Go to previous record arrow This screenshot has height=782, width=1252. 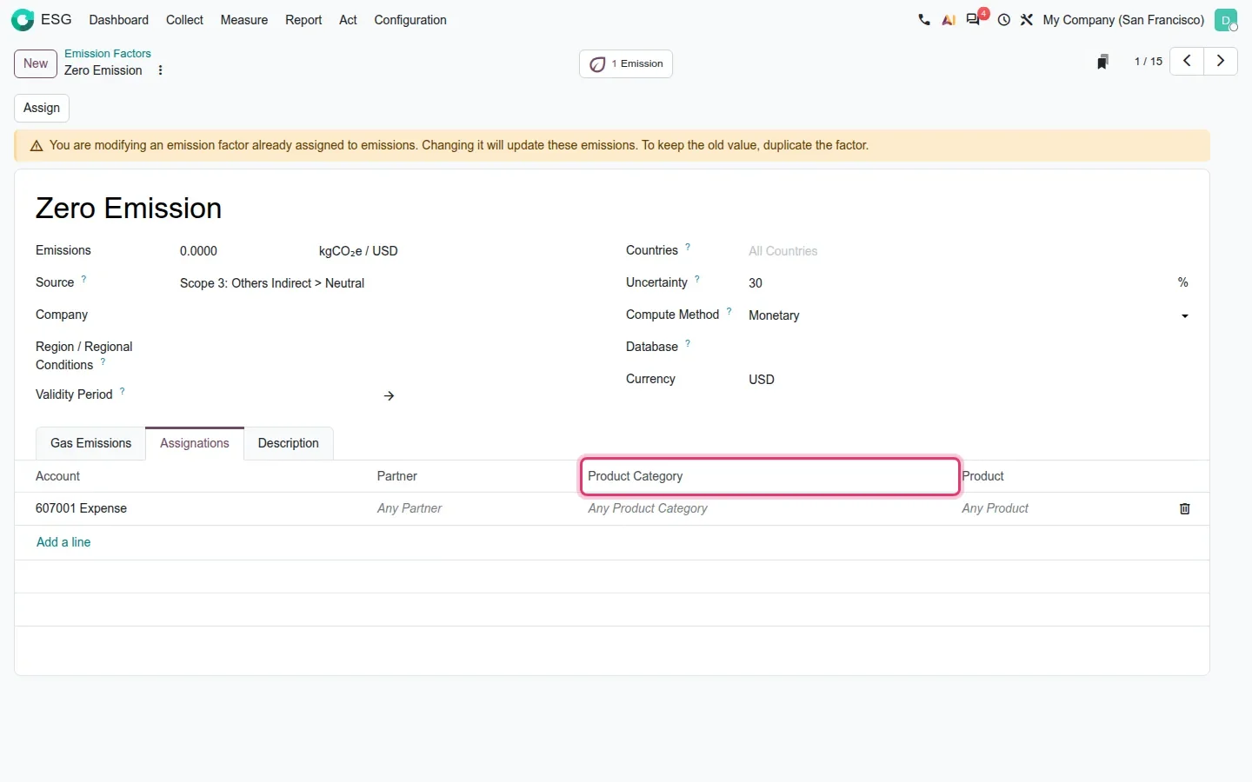pyautogui.click(x=1187, y=61)
